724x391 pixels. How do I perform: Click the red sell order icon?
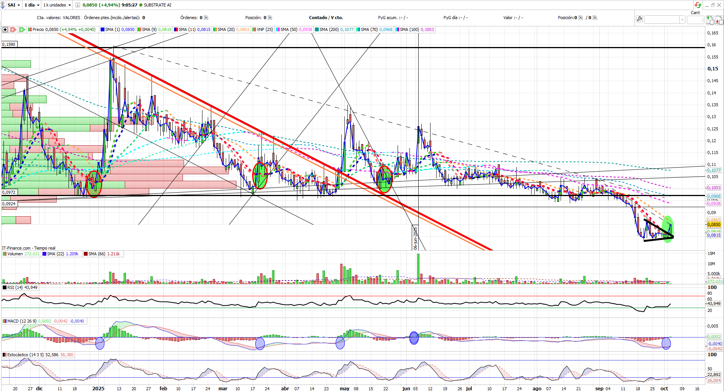click(x=719, y=20)
